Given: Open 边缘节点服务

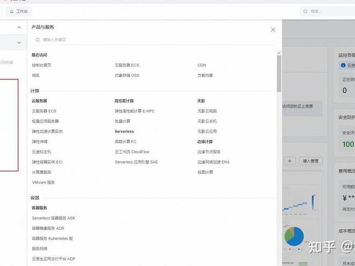Looking at the screenshot, I should click(209, 152).
